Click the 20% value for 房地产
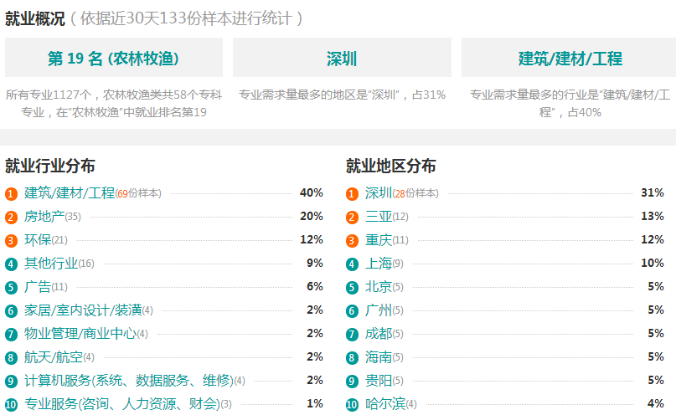Image resolution: width=676 pixels, height=415 pixels. click(312, 216)
